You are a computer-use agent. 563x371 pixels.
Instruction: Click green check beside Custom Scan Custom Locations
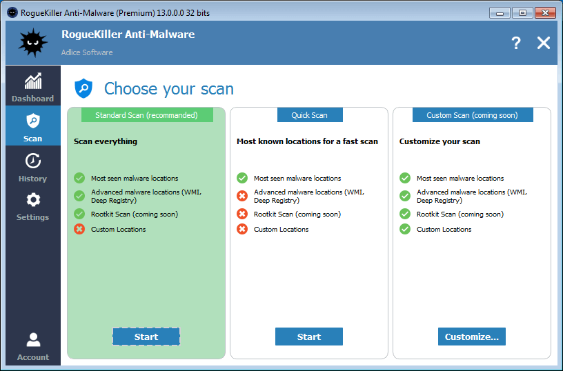click(x=405, y=229)
